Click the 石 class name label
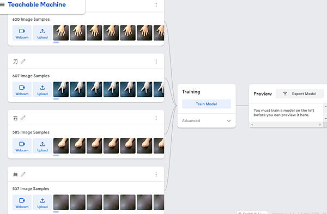 [15, 118]
